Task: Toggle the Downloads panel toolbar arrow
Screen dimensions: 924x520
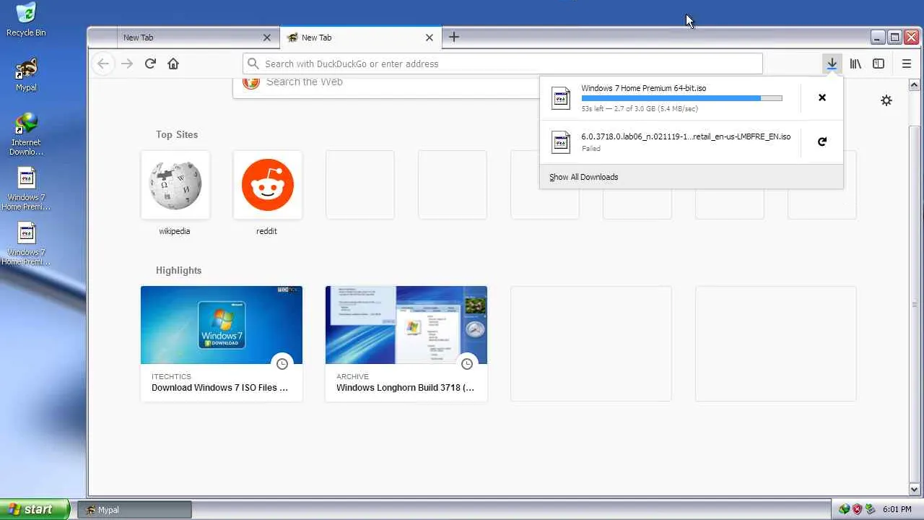Action: coord(832,64)
